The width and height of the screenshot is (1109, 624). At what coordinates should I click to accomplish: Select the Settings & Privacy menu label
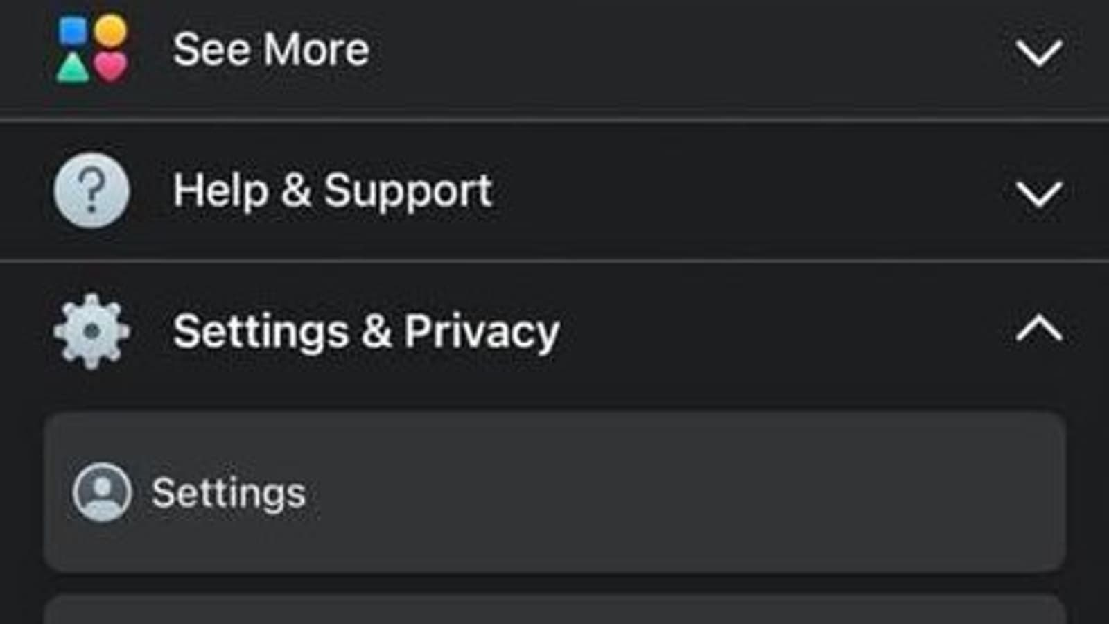(x=366, y=331)
